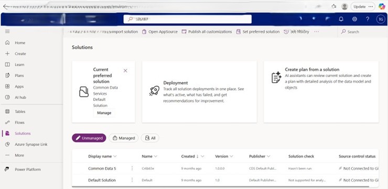Focus the top header search box
388x189 pixels.
[x=188, y=19]
